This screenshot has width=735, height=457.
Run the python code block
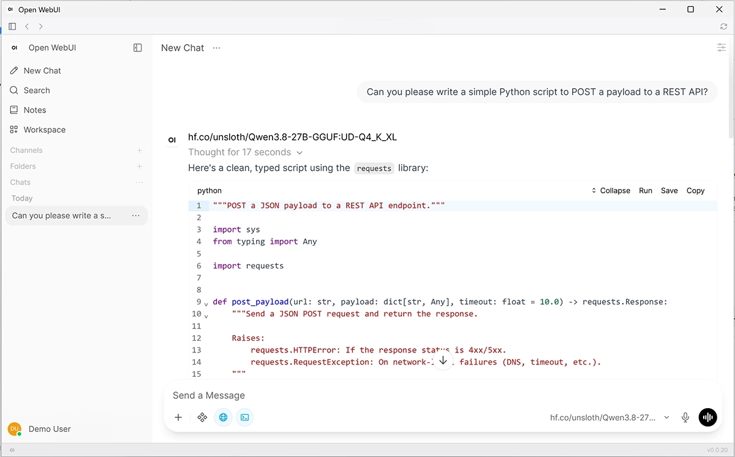[x=646, y=190]
